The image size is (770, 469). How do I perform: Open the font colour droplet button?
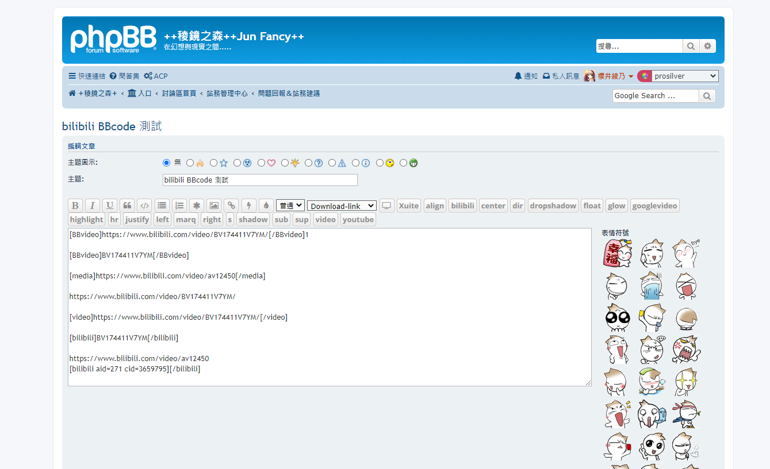coord(266,206)
